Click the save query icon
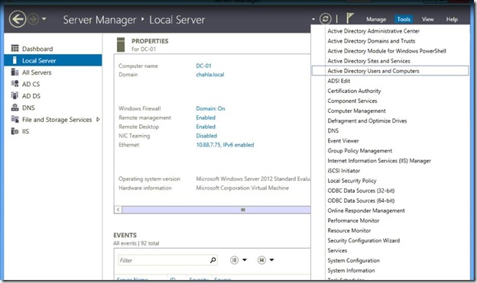The height and width of the screenshot is (283, 477). point(261,260)
